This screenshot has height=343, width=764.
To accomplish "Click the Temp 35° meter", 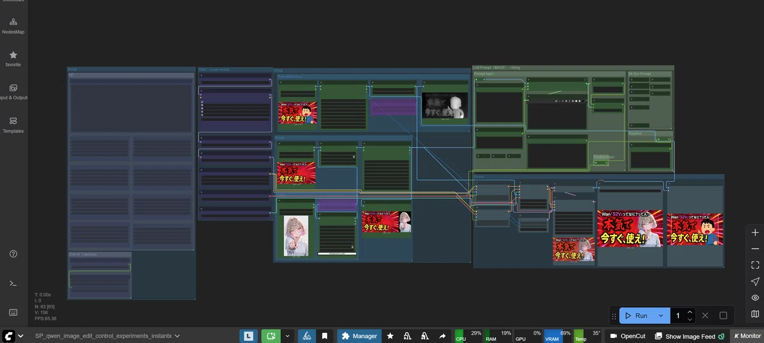I will point(588,336).
